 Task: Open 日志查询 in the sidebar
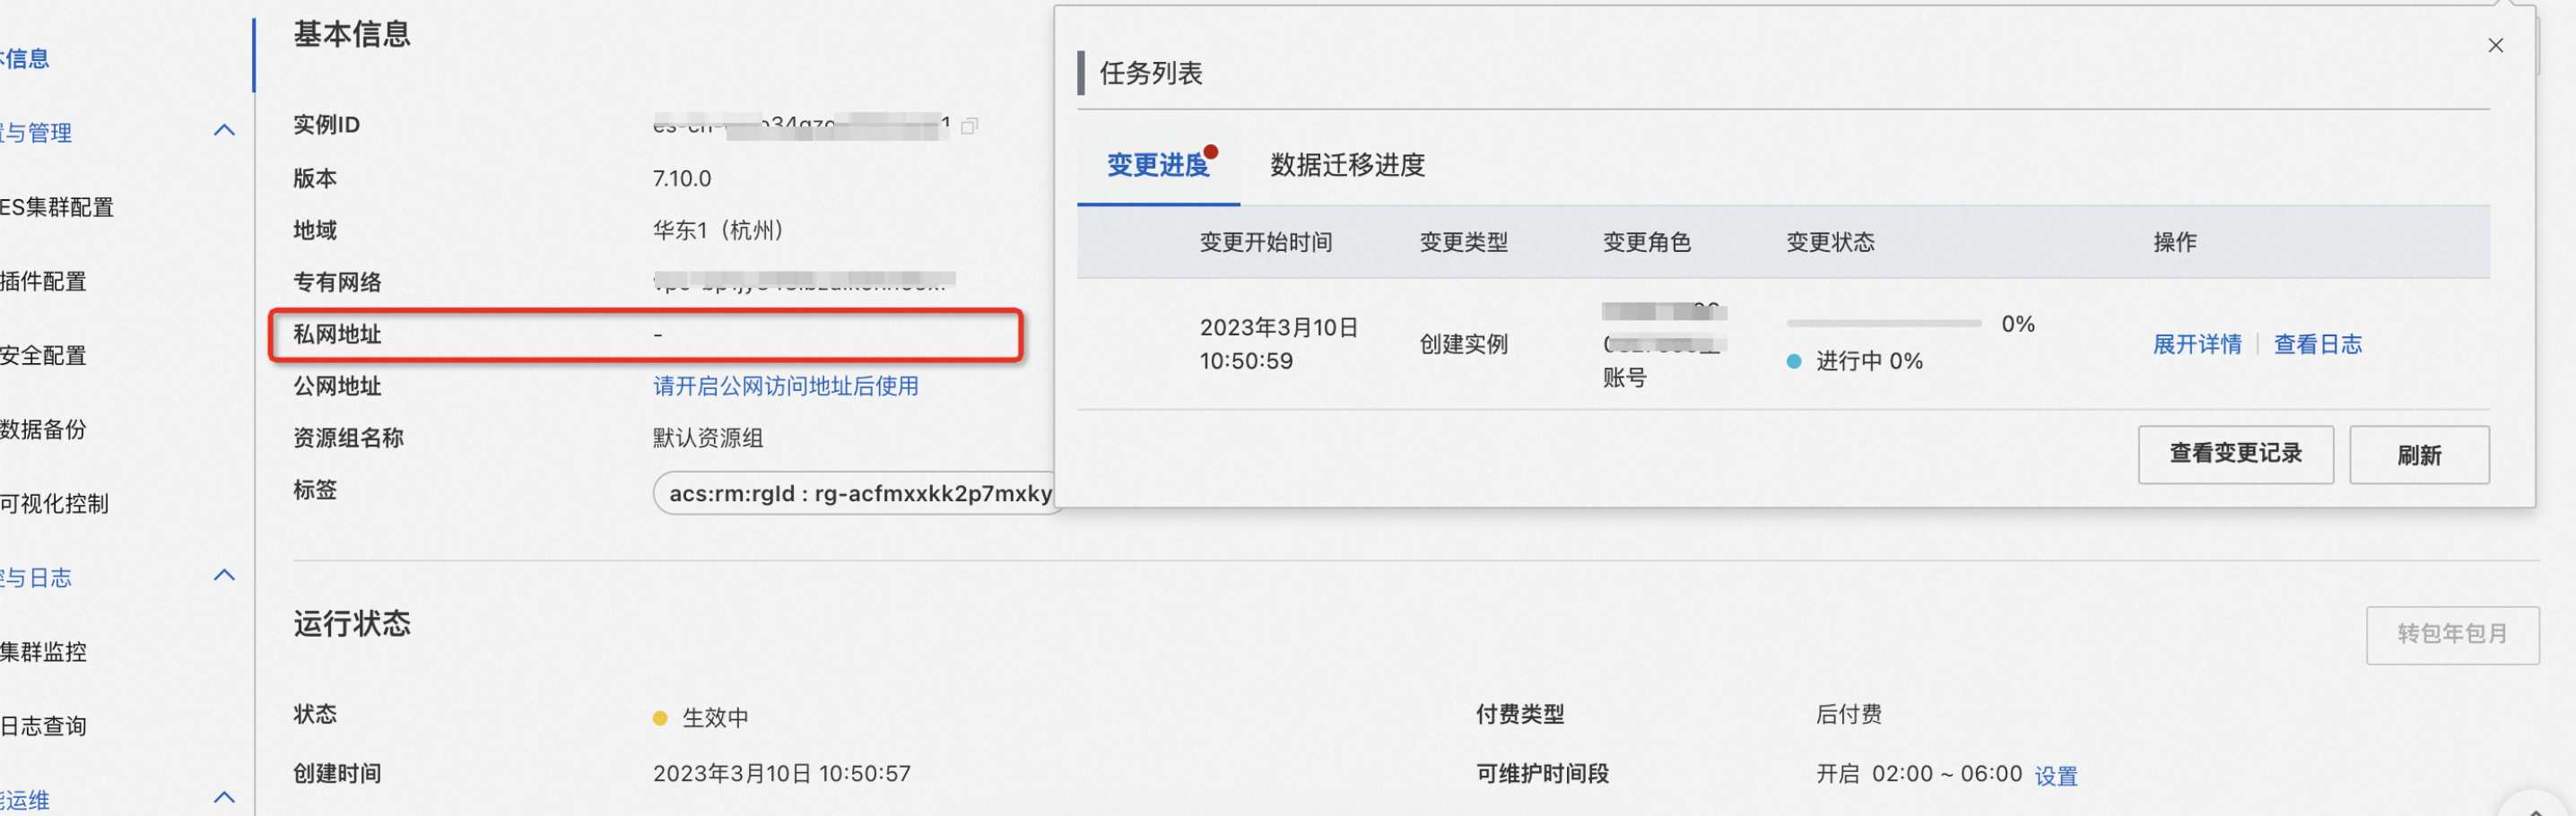pyautogui.click(x=43, y=726)
